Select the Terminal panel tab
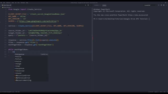Image resolution: width=168 pixels, height=94 pixels. [x=104, y=5]
